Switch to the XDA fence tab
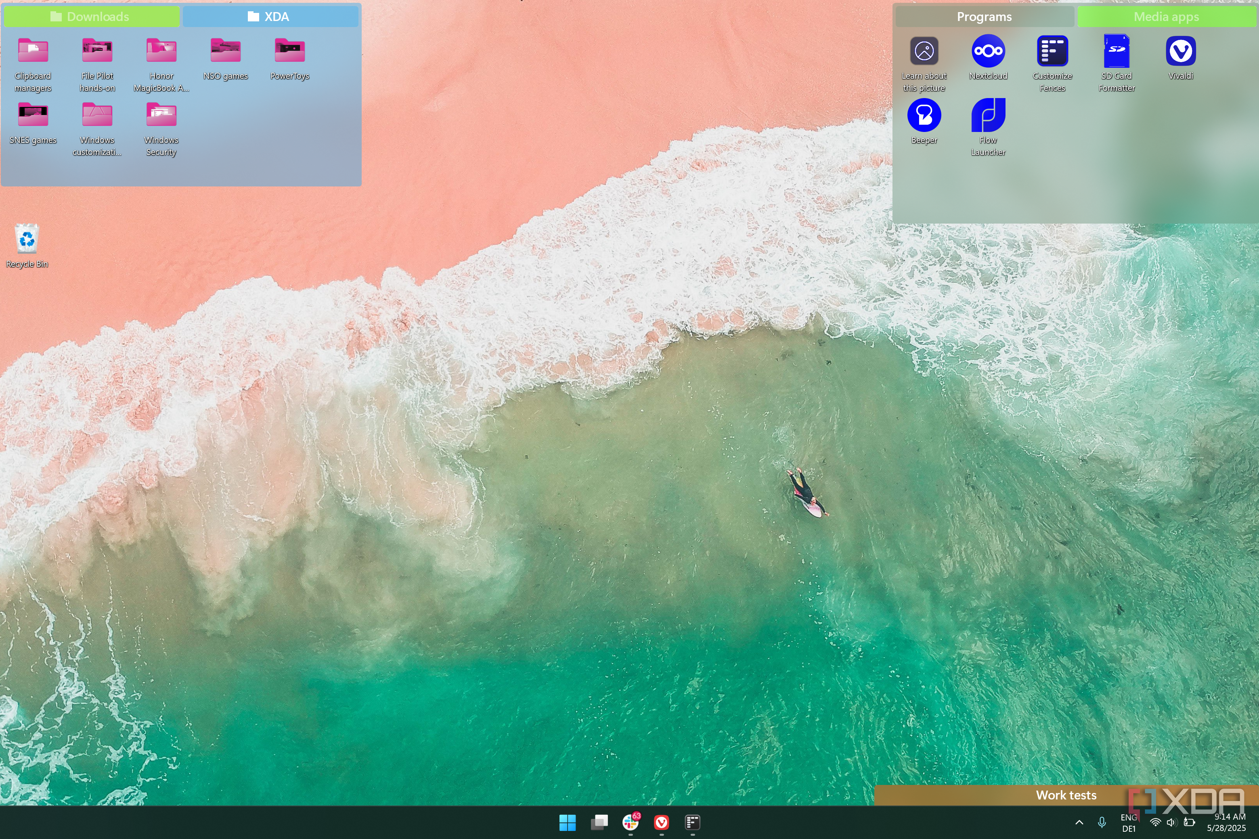This screenshot has height=839, width=1259. tap(270, 17)
